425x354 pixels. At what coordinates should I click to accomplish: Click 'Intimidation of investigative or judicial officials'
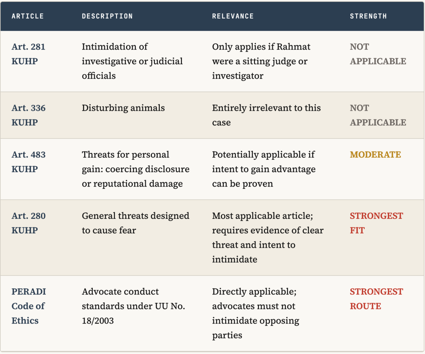[x=132, y=61]
